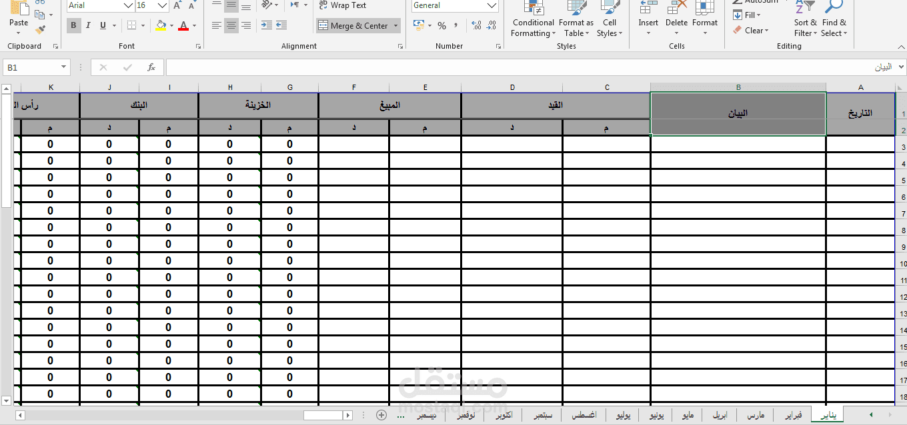Screen dimensions: 907x425
Task: Open Conditional Formatting menu
Action: (533, 19)
